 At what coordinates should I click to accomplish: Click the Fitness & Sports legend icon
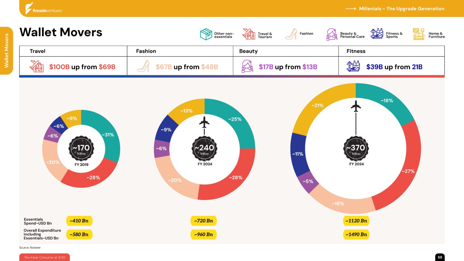(x=376, y=34)
